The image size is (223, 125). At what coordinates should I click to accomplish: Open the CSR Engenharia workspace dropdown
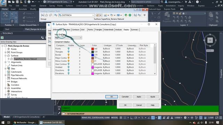coord(71,2)
